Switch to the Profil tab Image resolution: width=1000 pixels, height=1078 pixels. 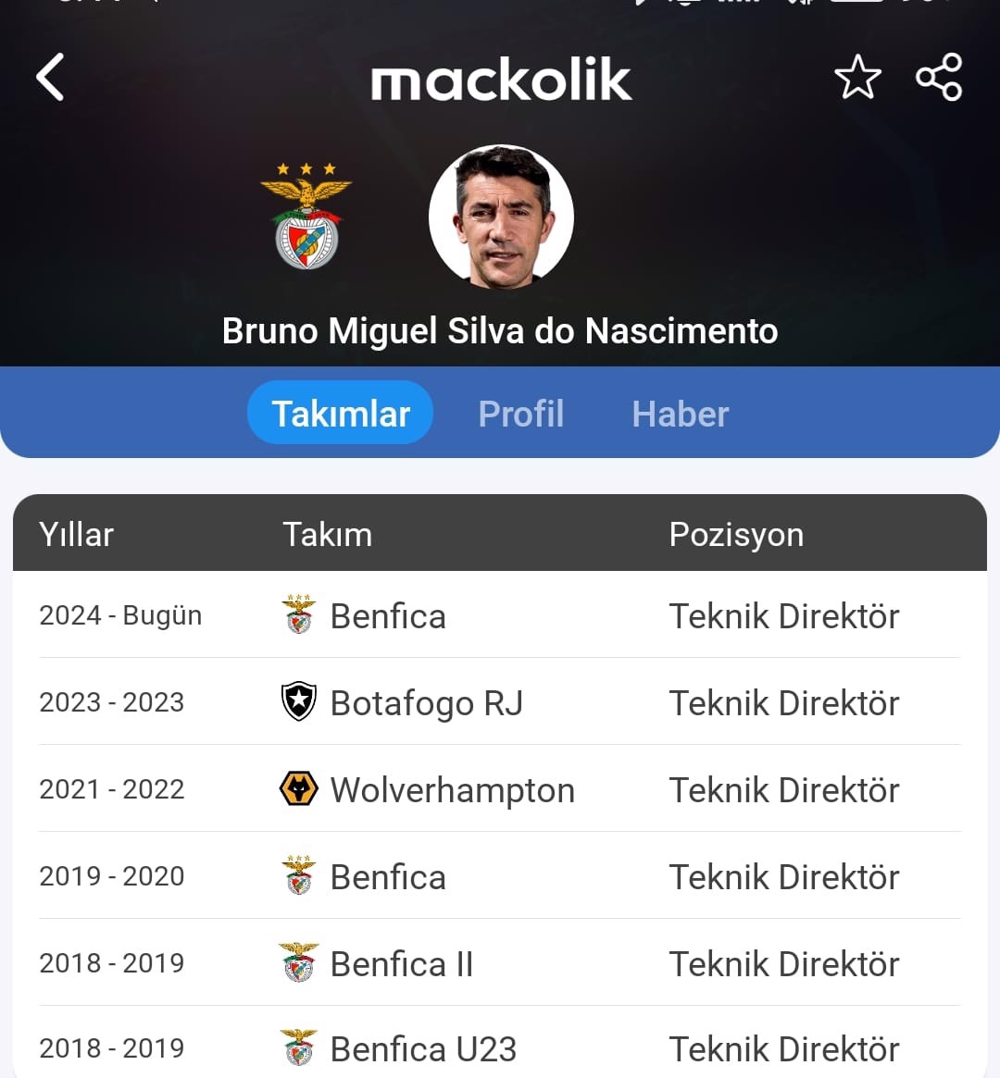(x=521, y=414)
